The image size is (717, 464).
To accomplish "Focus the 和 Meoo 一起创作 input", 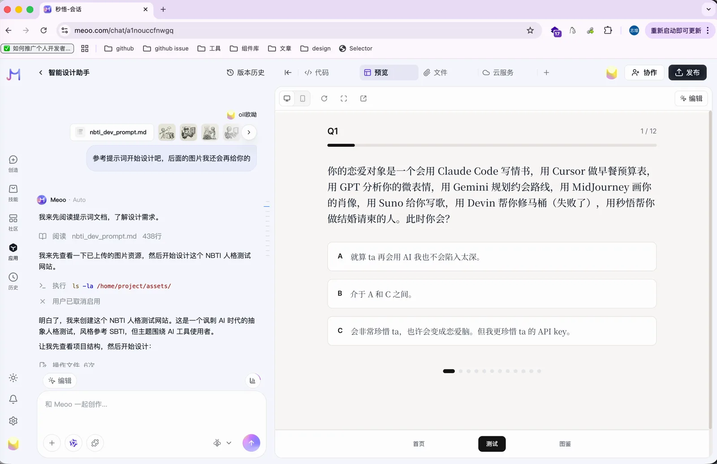I will tap(151, 404).
